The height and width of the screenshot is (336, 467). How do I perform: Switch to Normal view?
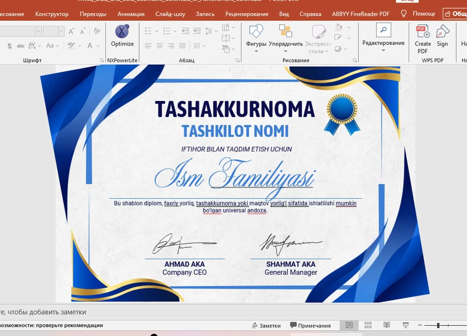349,325
